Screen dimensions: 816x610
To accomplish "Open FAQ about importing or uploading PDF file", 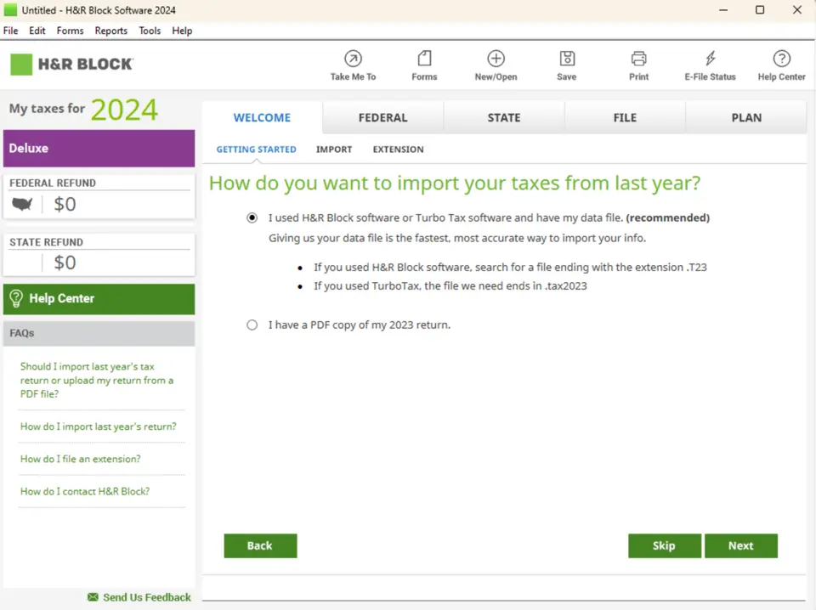I will (x=97, y=380).
